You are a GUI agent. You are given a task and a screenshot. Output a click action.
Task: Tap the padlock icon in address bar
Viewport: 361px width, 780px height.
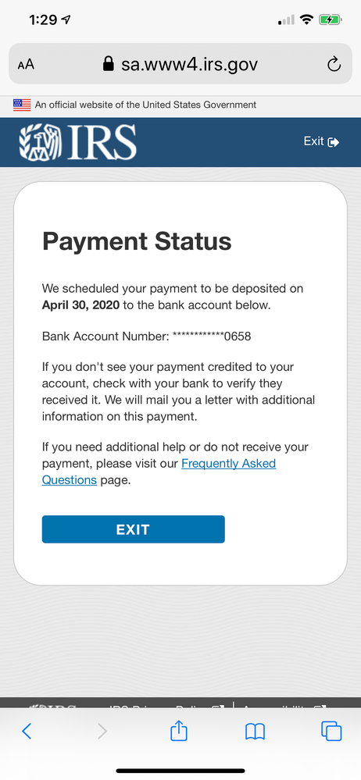click(108, 63)
